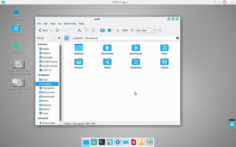Toggle the location text edit button
This screenshot has width=236, height=147.
pos(67,38)
